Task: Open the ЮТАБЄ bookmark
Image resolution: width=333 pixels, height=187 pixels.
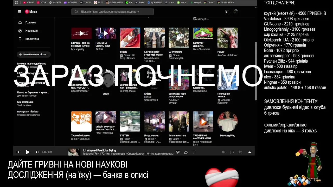Action: coord(29,3)
